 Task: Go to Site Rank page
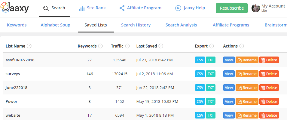(96, 8)
